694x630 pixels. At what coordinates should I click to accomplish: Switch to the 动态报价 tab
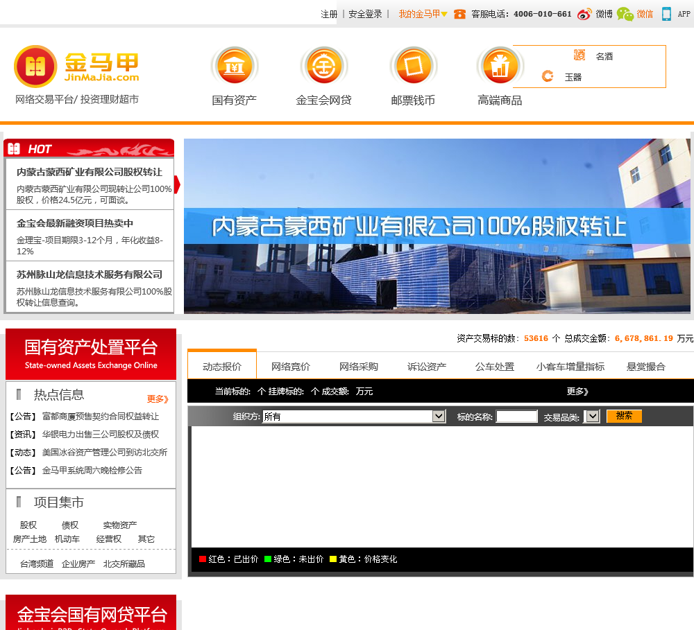222,366
